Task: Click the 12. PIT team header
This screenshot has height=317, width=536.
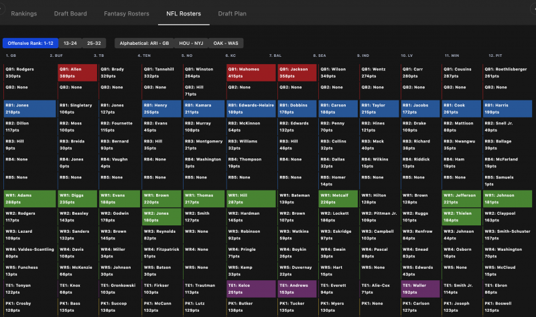Action: [x=495, y=56]
